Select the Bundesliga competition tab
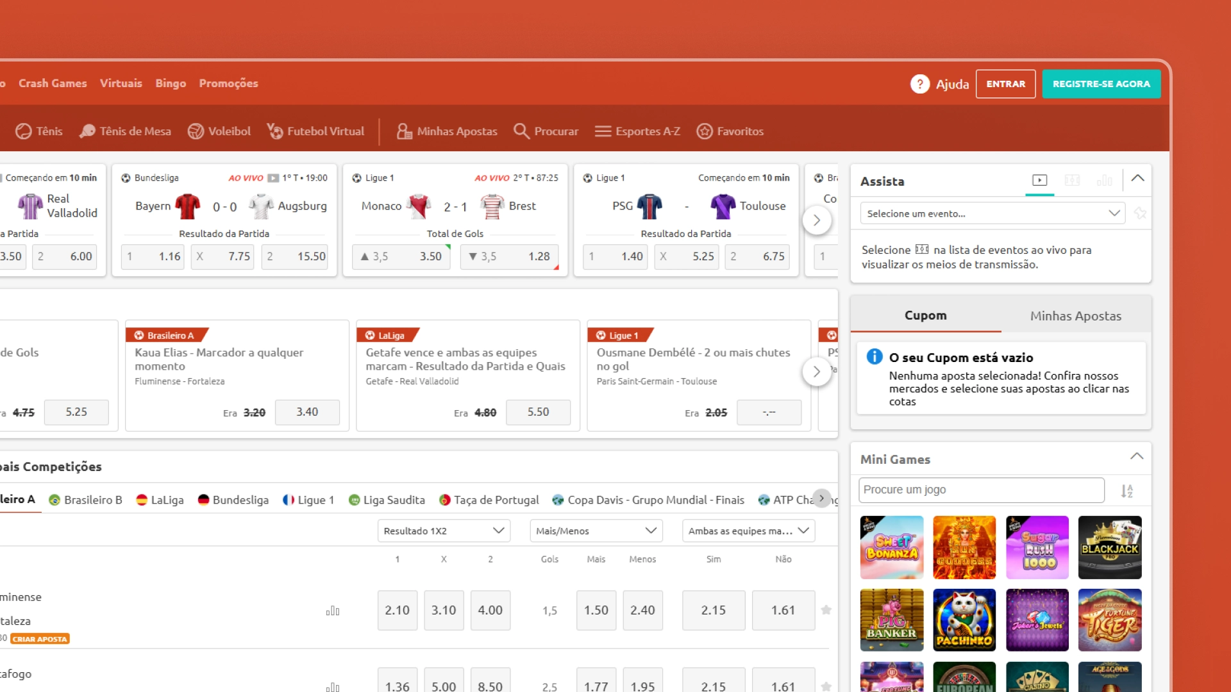 click(233, 500)
